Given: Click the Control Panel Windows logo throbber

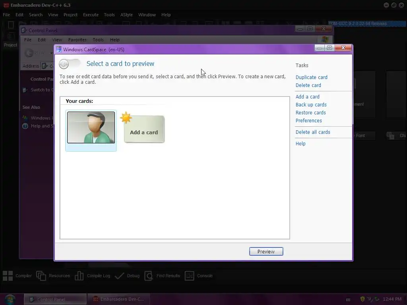Looking at the screenshot, I should click(325, 39).
